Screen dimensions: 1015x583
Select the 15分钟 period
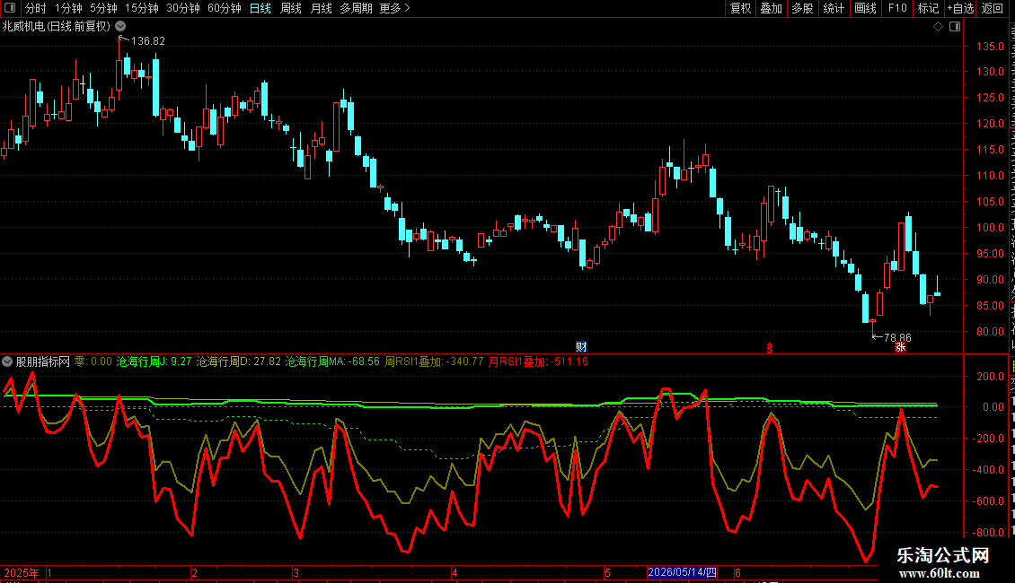[x=142, y=8]
